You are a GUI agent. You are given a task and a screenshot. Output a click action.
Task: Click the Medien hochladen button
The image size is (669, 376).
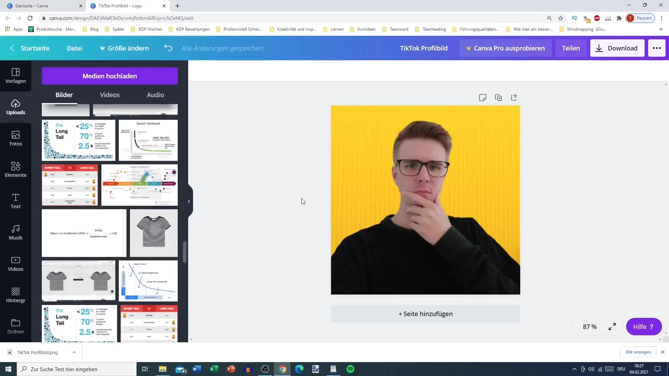110,76
